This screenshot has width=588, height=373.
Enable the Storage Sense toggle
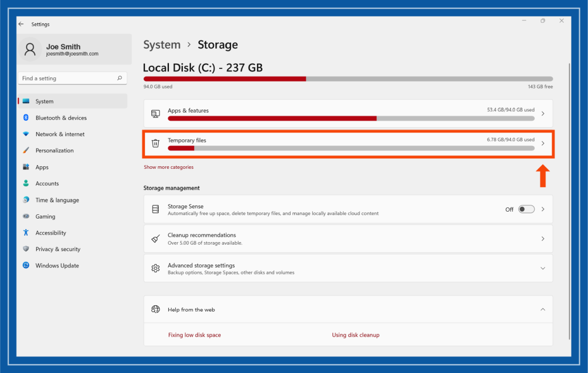point(526,209)
